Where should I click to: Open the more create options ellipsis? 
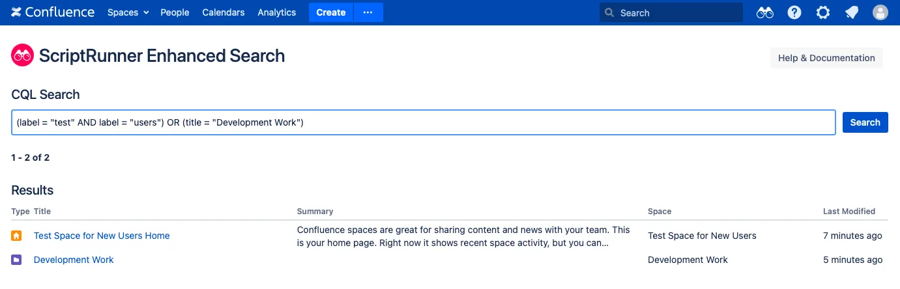coord(368,12)
